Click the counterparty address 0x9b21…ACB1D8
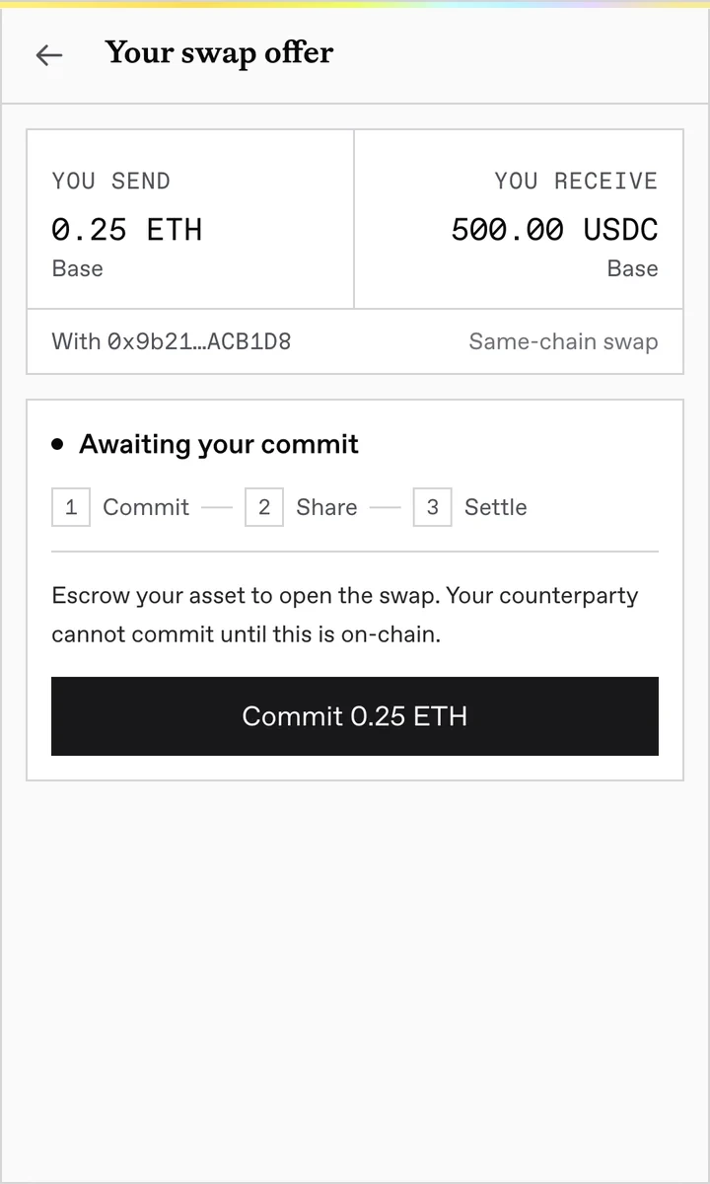The width and height of the screenshot is (710, 1184). pyautogui.click(x=199, y=341)
